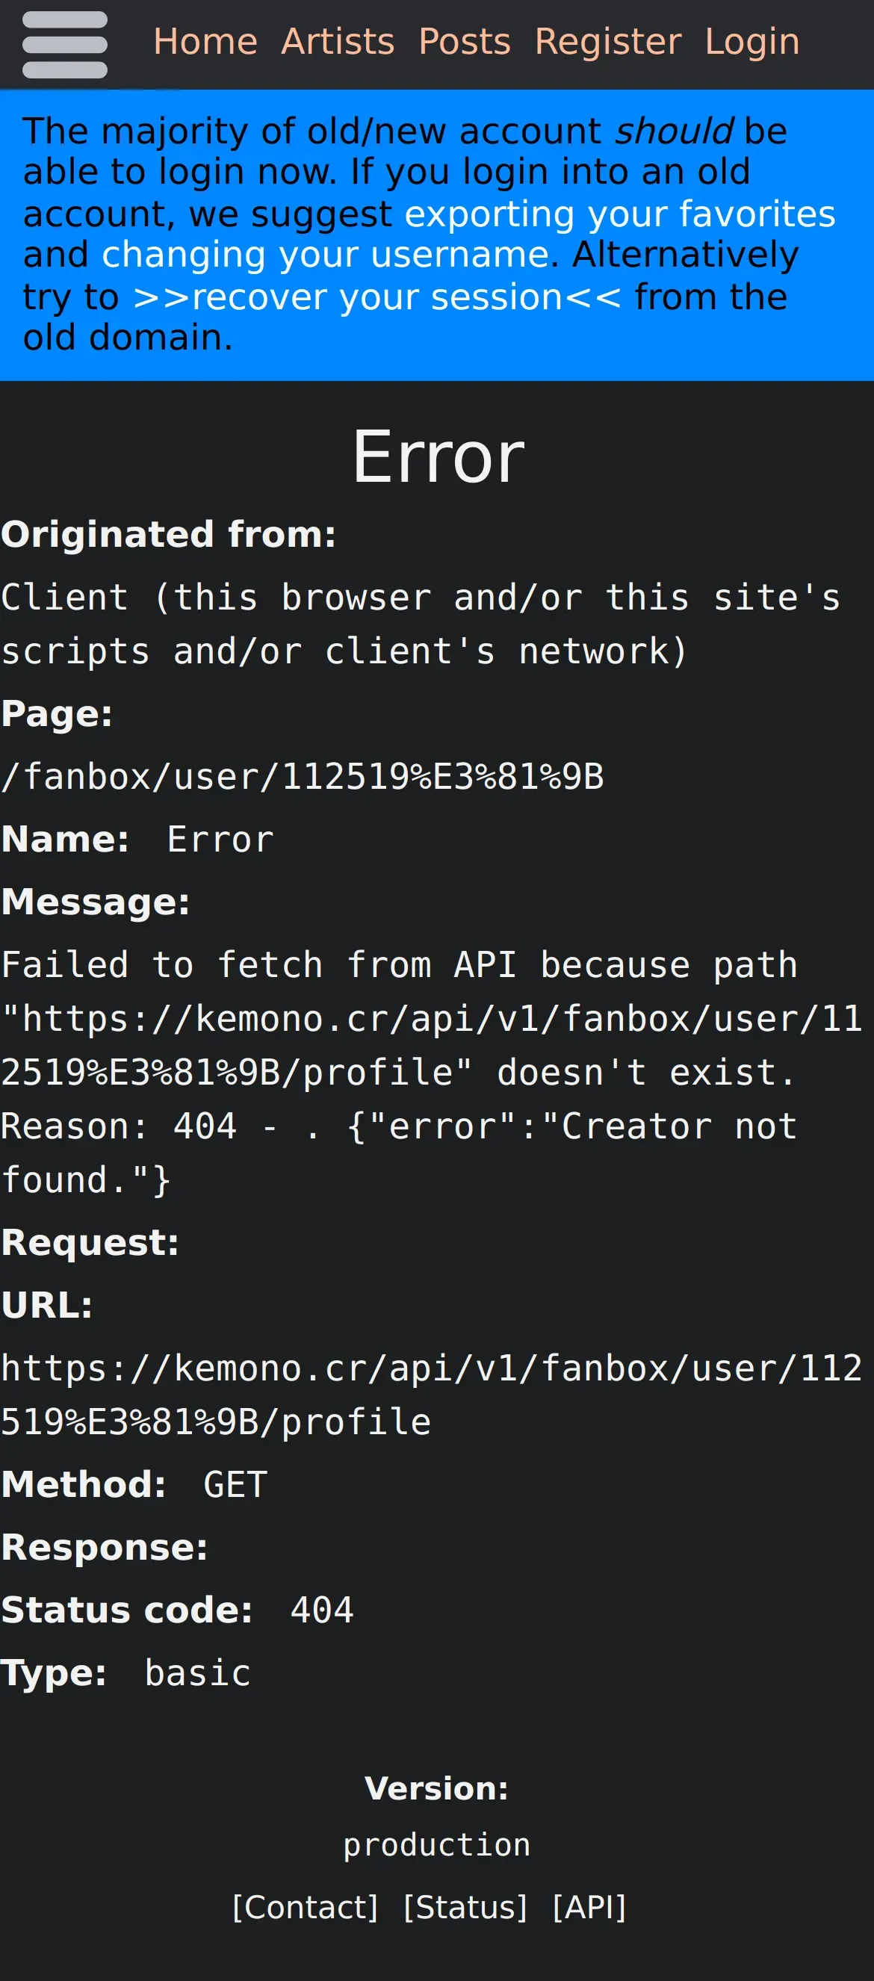Click the "basic" response type value
Viewport: 874px width, 1981px height.
198,1673
